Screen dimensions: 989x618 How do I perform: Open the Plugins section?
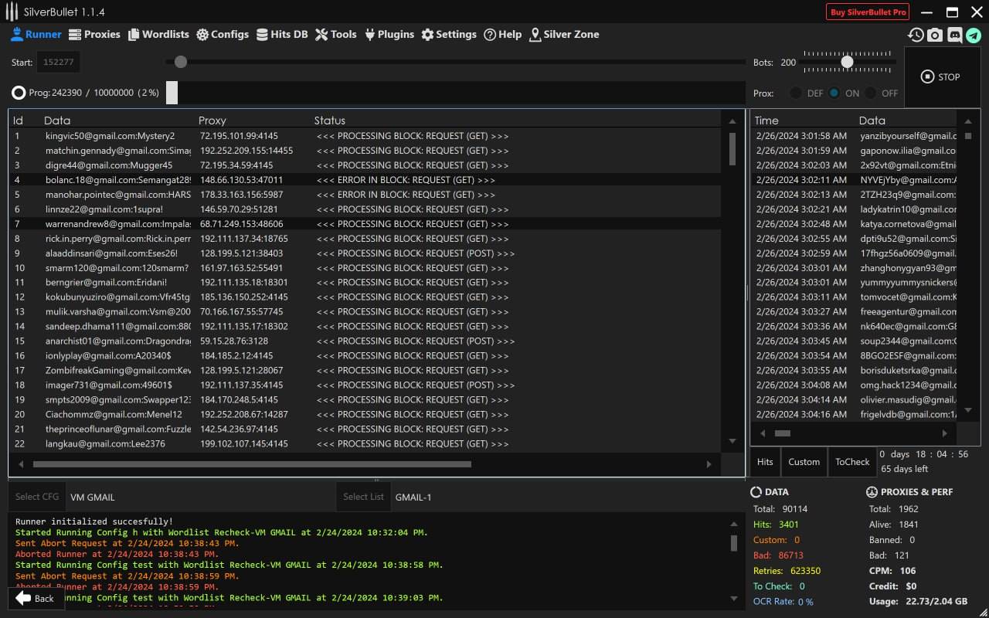pyautogui.click(x=389, y=34)
